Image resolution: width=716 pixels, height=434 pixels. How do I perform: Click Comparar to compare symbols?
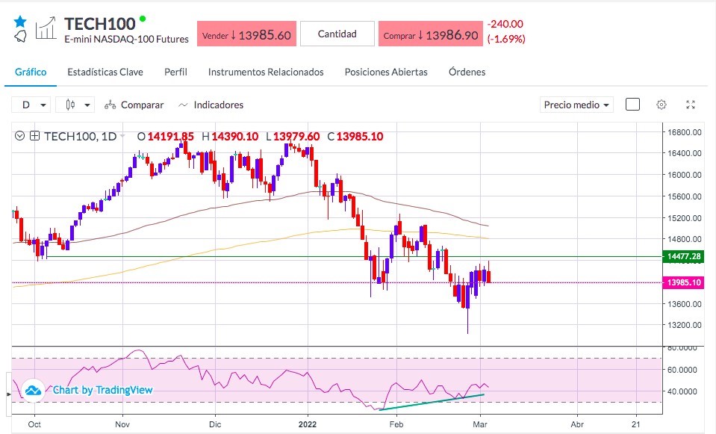pos(134,105)
